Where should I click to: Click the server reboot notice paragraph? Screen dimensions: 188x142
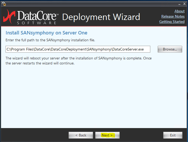point(78,61)
